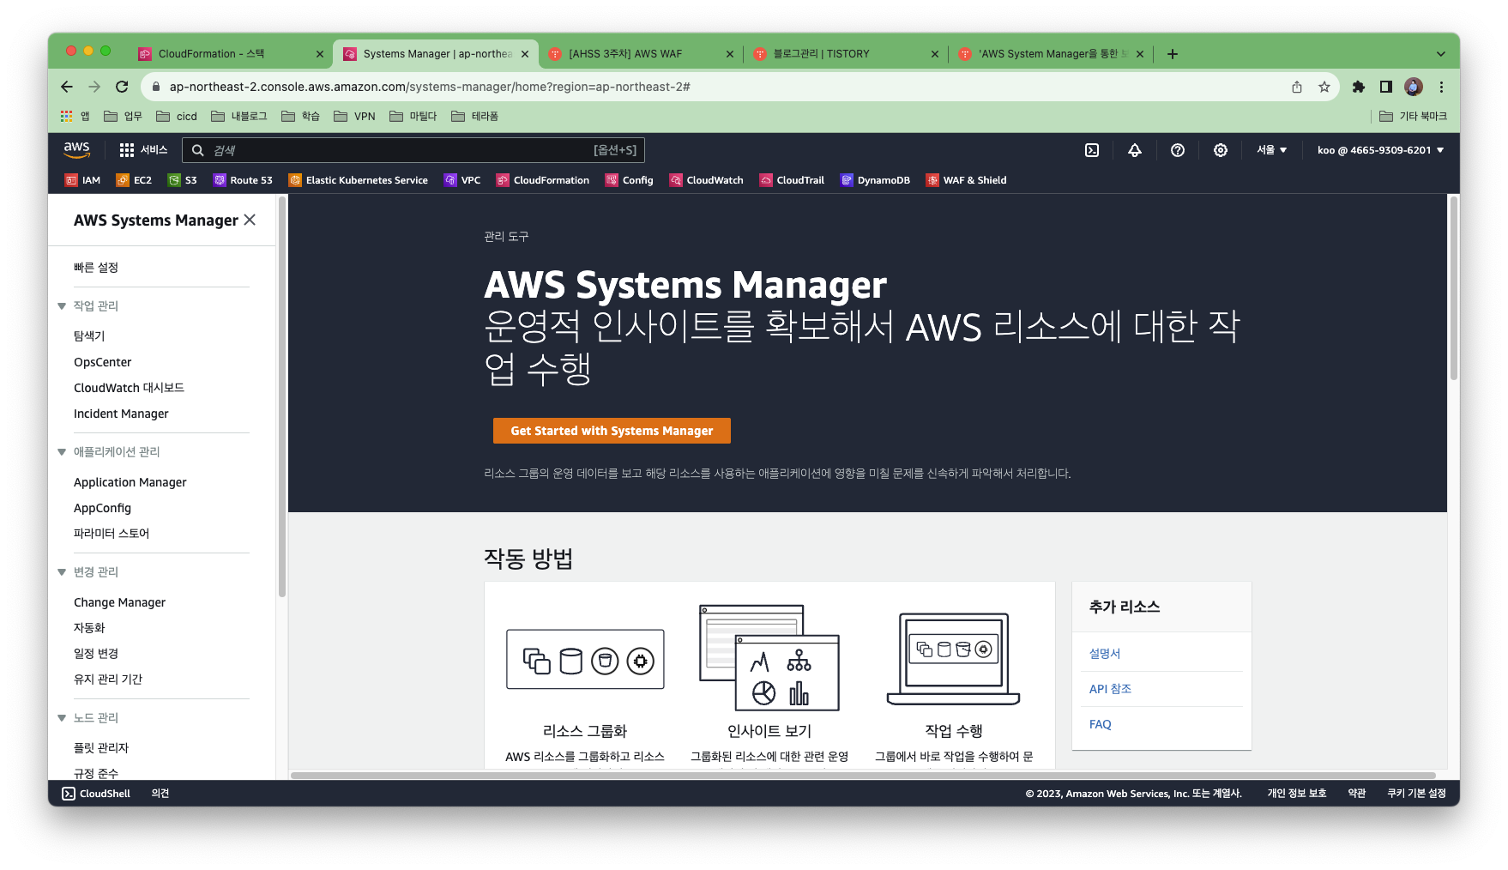Open the koo account dropdown menu
The width and height of the screenshot is (1508, 870).
point(1380,150)
